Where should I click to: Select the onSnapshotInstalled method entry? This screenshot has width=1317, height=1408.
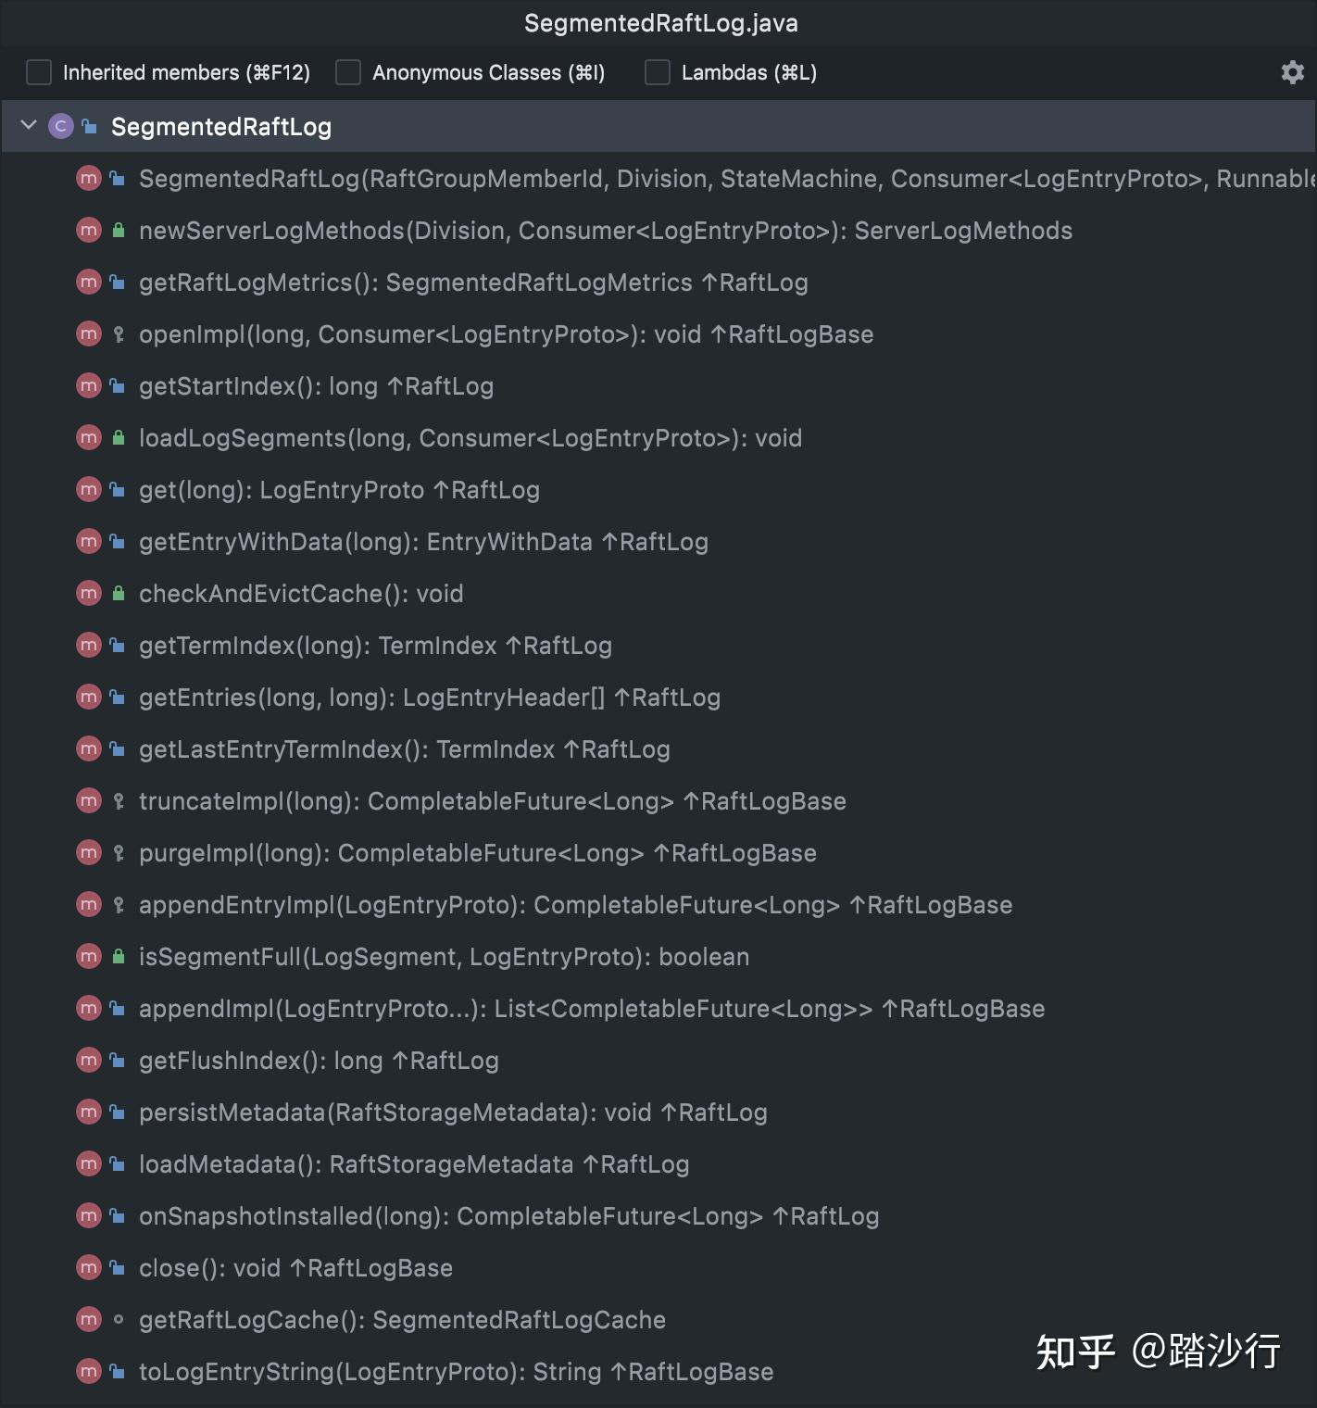coord(508,1215)
